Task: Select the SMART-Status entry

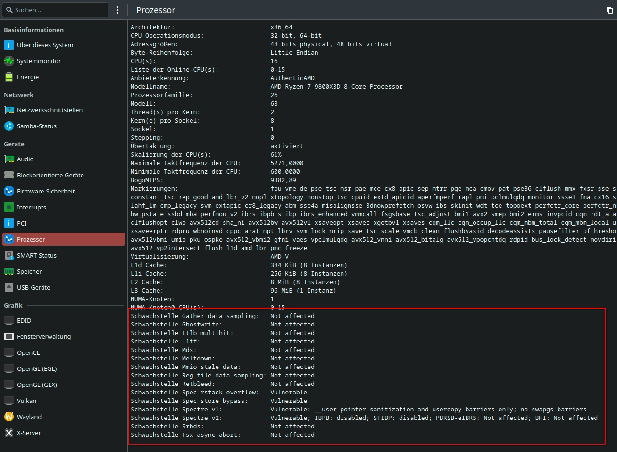Action: coord(64,255)
